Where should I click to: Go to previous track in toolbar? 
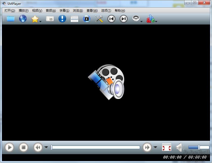[111, 19]
